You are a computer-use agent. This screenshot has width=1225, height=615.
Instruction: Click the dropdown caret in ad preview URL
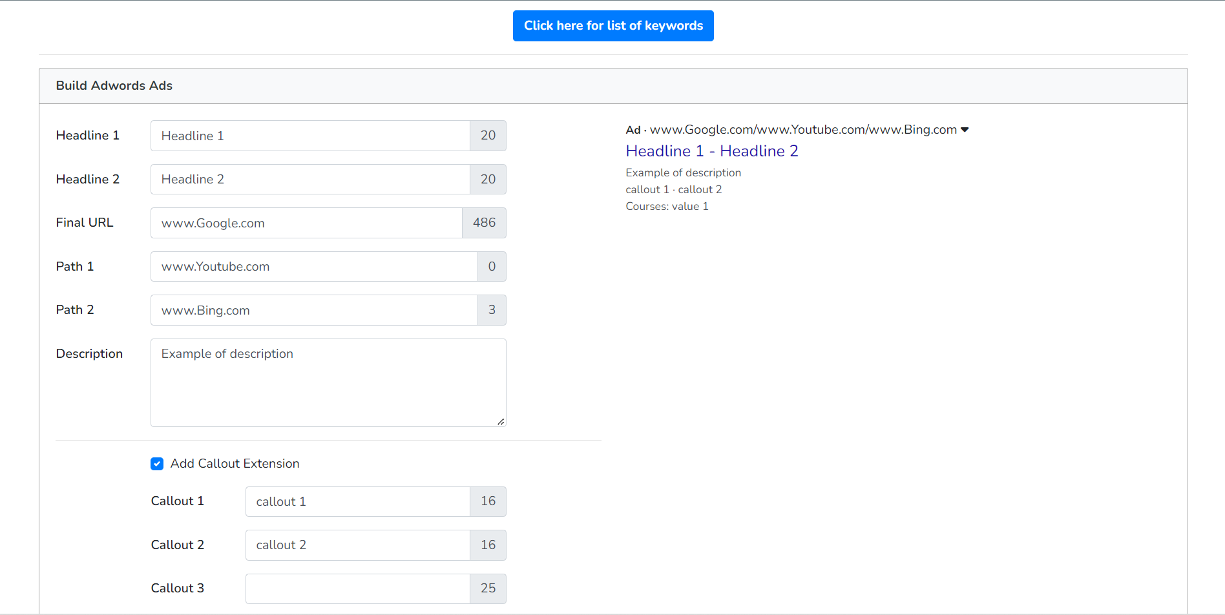(965, 130)
